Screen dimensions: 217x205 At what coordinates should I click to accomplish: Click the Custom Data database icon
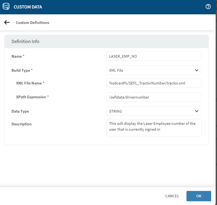click(x=6, y=7)
